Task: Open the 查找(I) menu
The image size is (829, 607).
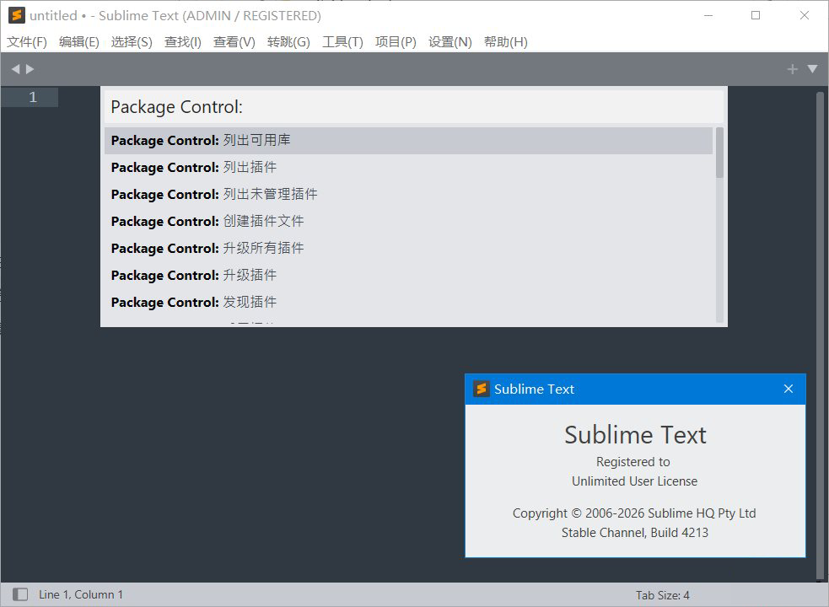Action: 182,42
